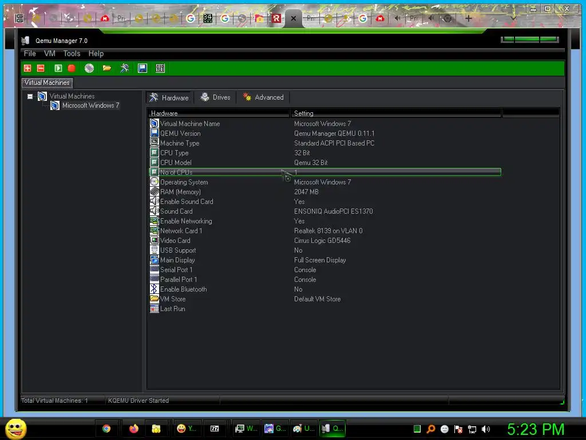Close the active browser tab
The image size is (586, 440).
[294, 18]
